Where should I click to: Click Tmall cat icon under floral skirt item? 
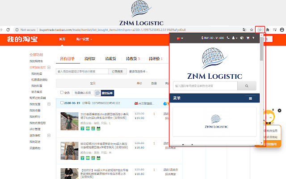(x=98, y=158)
